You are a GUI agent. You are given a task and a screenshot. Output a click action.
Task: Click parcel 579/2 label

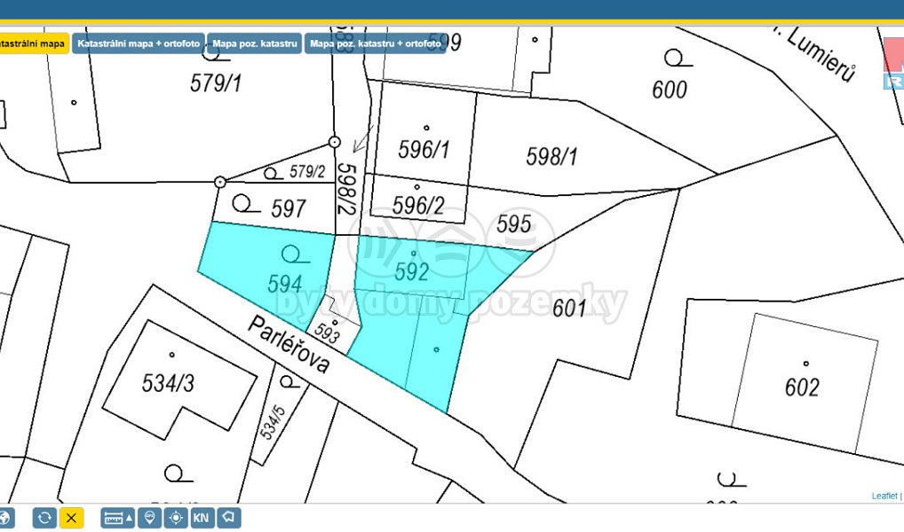click(x=307, y=172)
